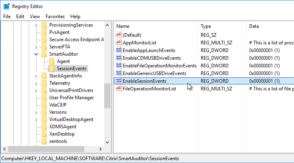Expand the Telemetry key

[x=36, y=84]
